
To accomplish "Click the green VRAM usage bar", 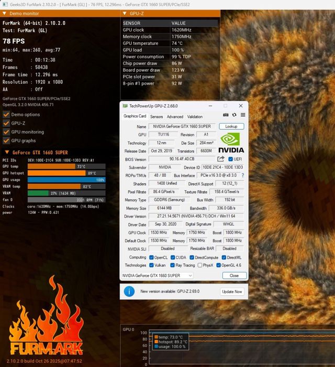I will (x=38, y=193).
